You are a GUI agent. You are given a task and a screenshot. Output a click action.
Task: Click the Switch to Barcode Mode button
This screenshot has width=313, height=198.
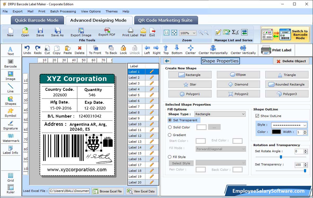click(285, 34)
